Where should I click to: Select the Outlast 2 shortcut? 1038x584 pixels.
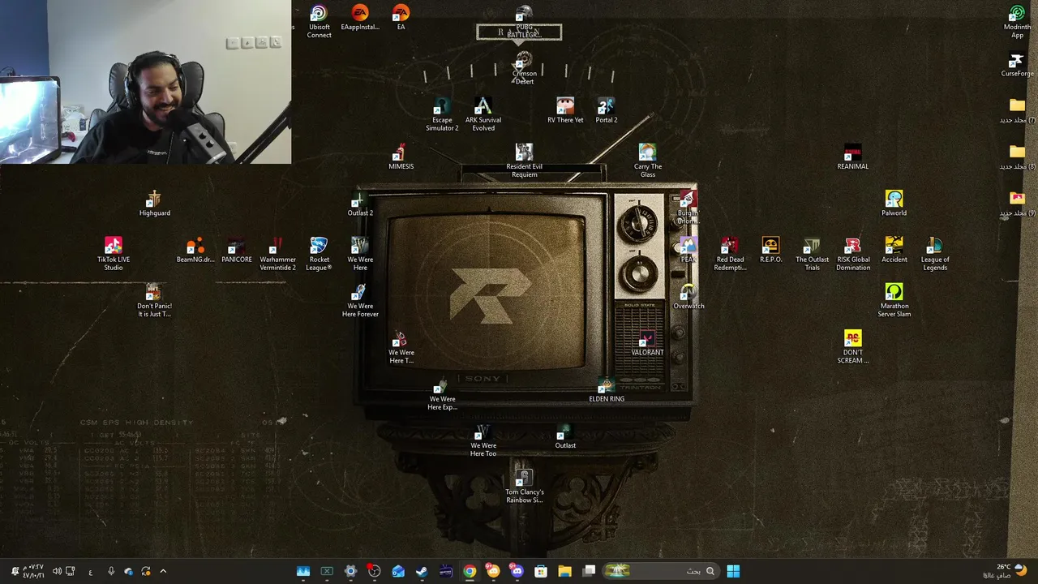[360, 204]
